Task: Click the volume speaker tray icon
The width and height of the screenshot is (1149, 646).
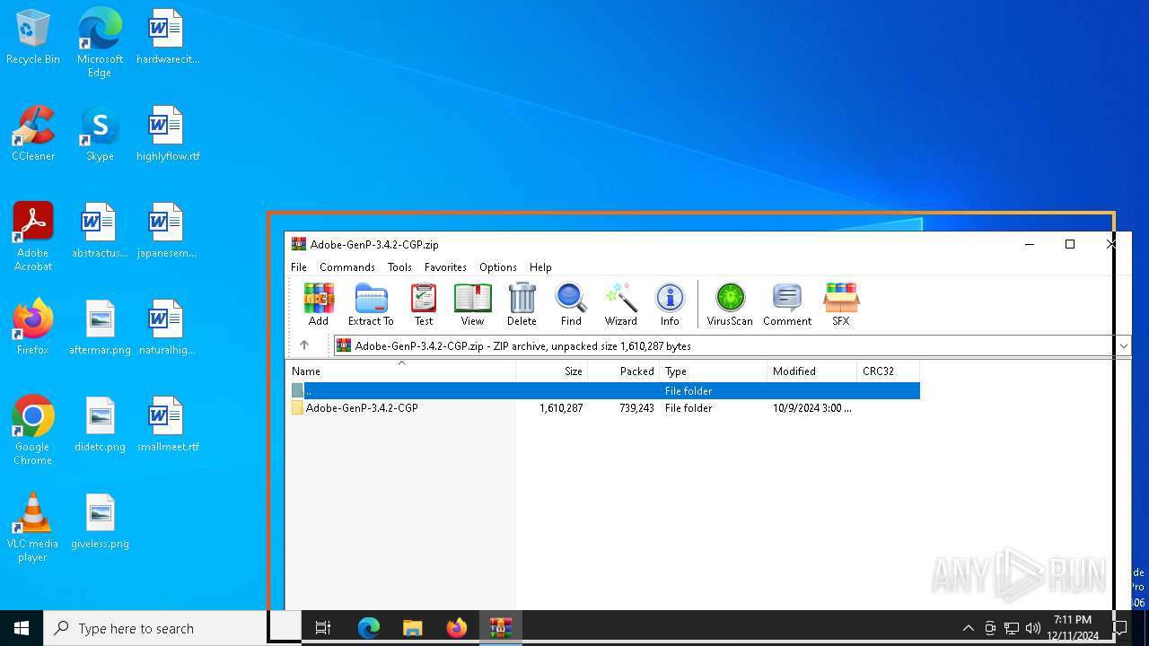Action: [1033, 628]
